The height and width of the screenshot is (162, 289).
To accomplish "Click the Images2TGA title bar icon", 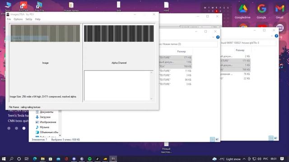I will pyautogui.click(x=8, y=14).
